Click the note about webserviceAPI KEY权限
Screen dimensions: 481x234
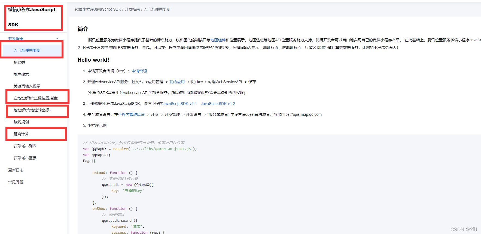point(166,93)
